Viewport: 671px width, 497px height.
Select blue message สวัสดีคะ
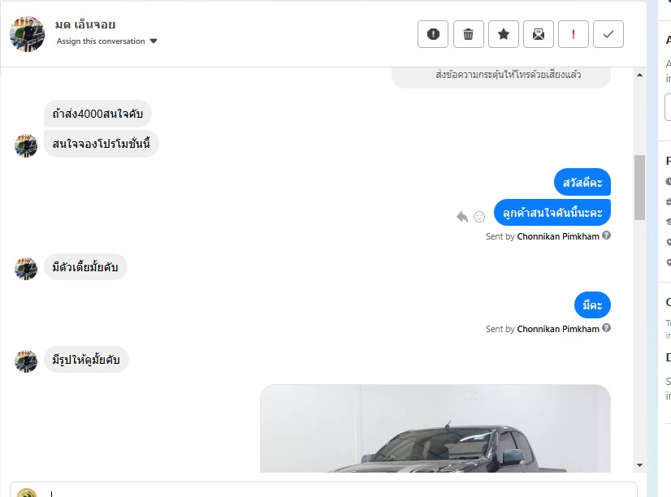(x=582, y=182)
